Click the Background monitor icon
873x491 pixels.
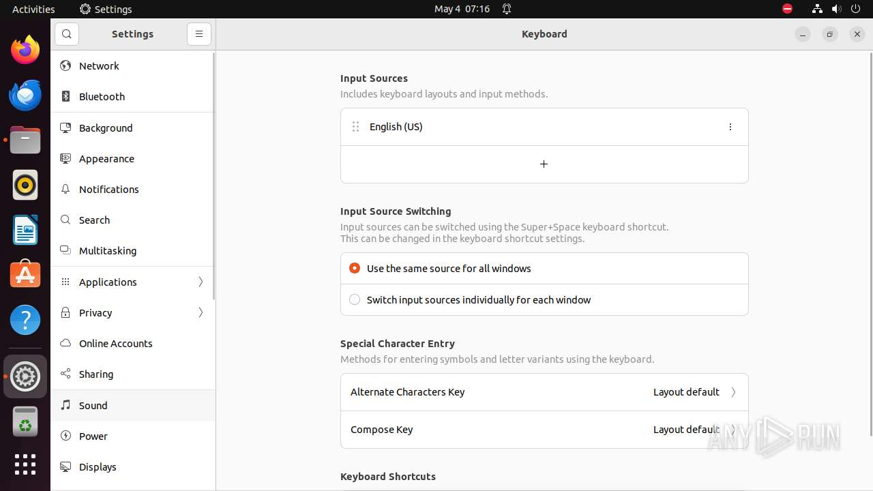click(x=65, y=128)
